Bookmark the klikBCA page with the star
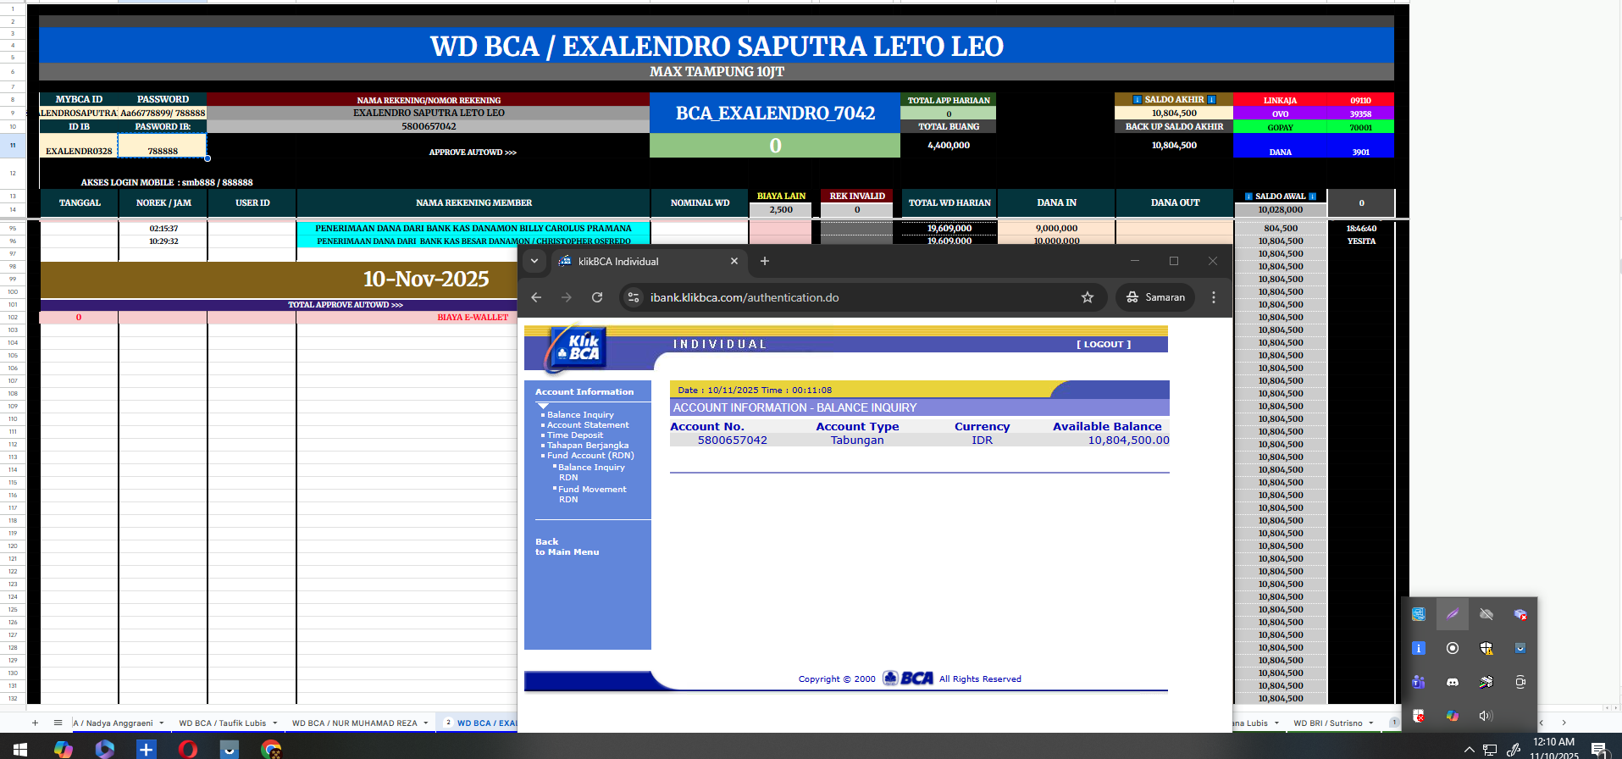 tap(1088, 297)
